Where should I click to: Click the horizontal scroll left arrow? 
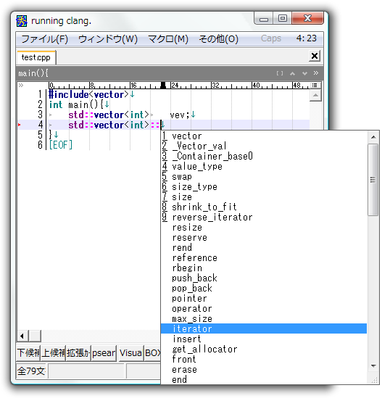pyautogui.click(x=22, y=336)
